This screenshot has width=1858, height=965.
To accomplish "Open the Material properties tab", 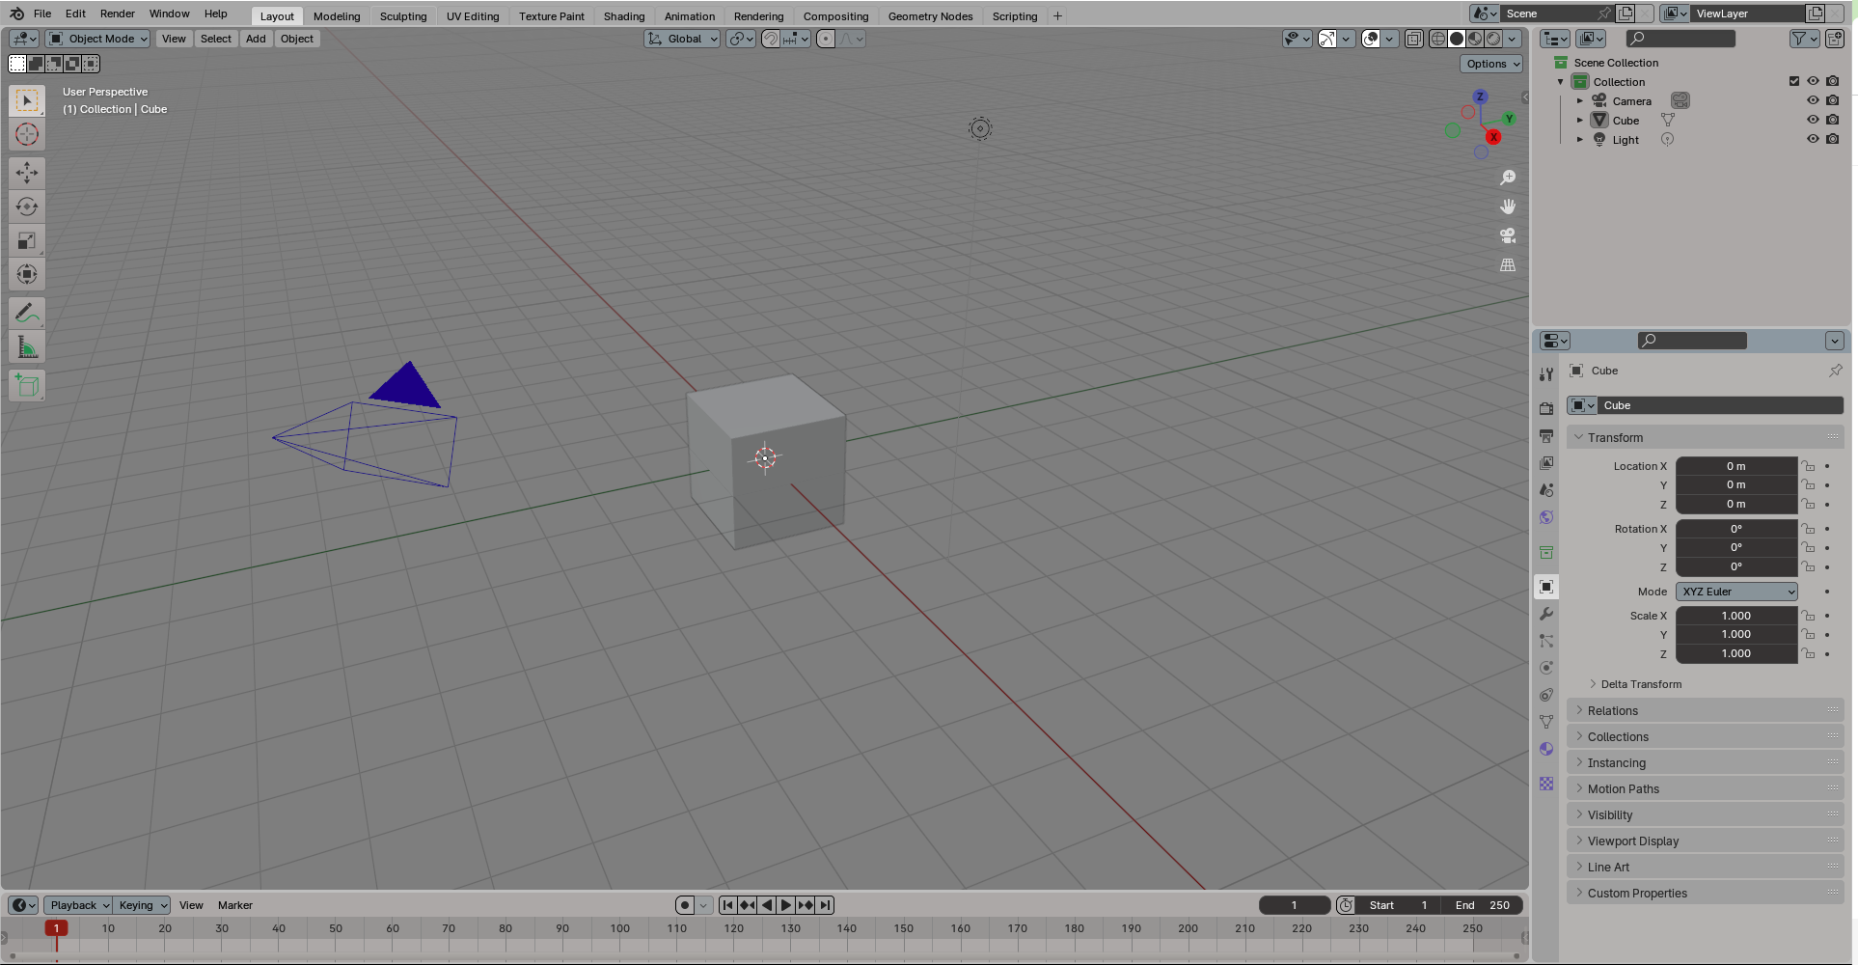I will pos(1546,749).
